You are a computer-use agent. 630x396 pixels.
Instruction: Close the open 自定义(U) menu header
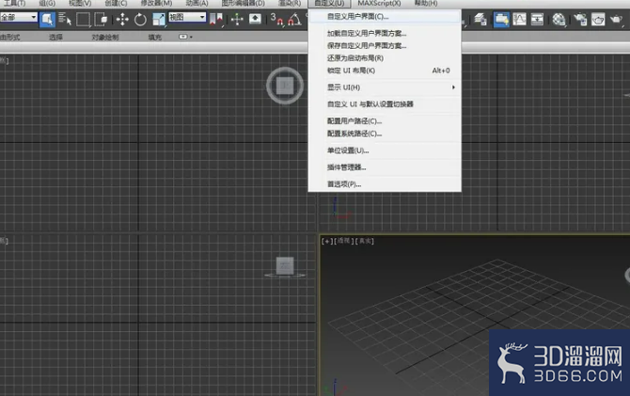click(x=329, y=4)
